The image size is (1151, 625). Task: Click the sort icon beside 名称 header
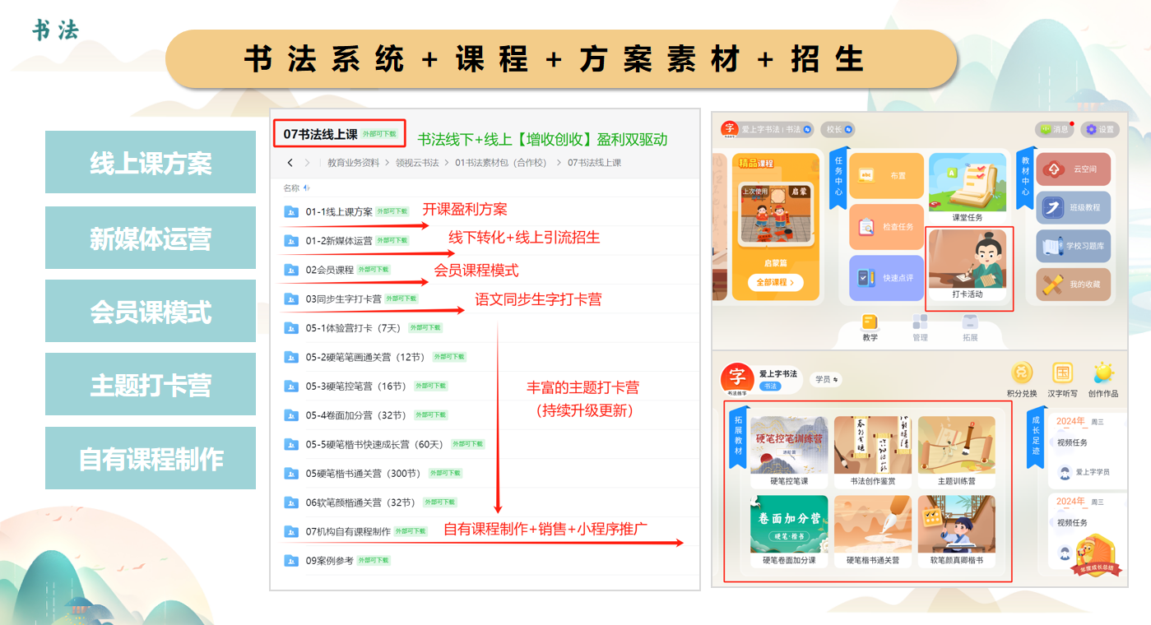[x=307, y=188]
